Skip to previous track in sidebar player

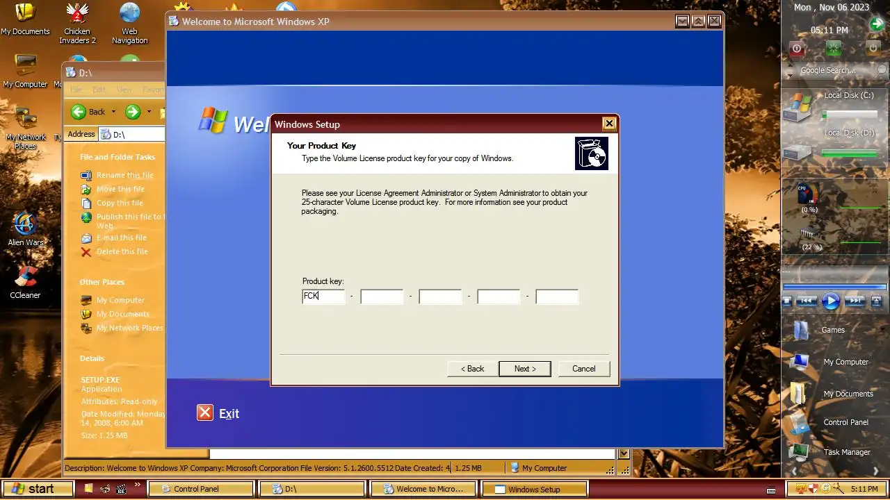807,301
